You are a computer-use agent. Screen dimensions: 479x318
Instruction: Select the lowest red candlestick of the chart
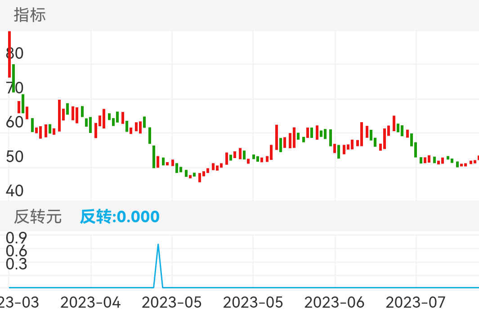pos(200,177)
